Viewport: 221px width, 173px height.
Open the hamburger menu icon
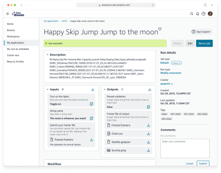coord(8,14)
